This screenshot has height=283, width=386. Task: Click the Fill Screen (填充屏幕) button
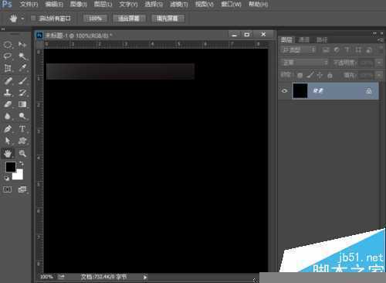tap(168, 19)
